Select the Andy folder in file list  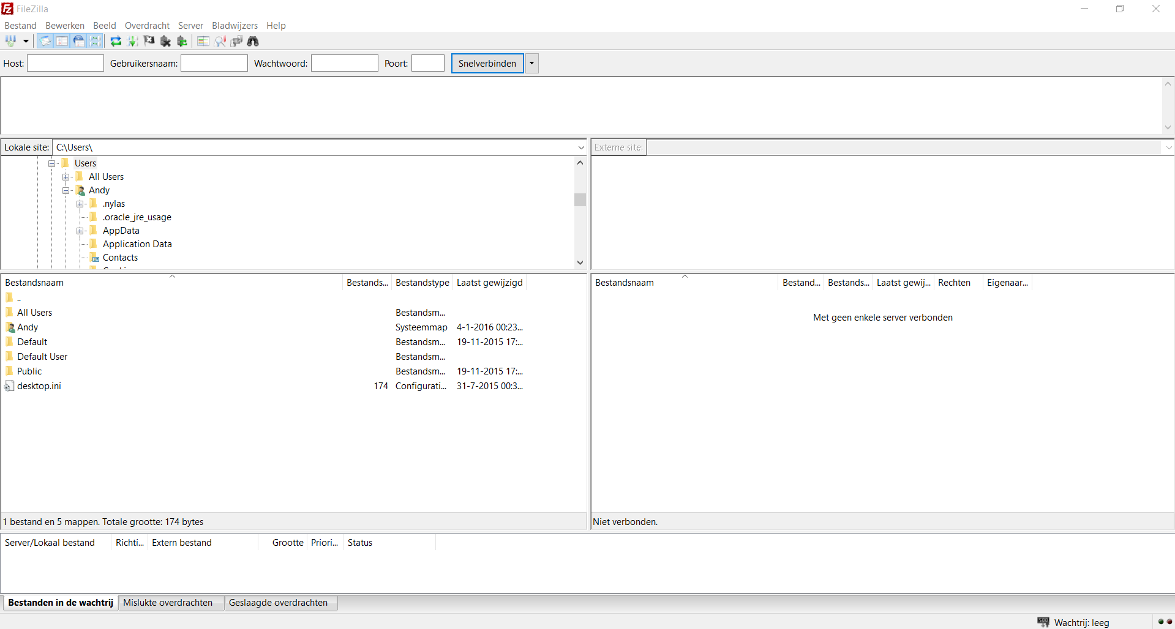[x=28, y=327]
